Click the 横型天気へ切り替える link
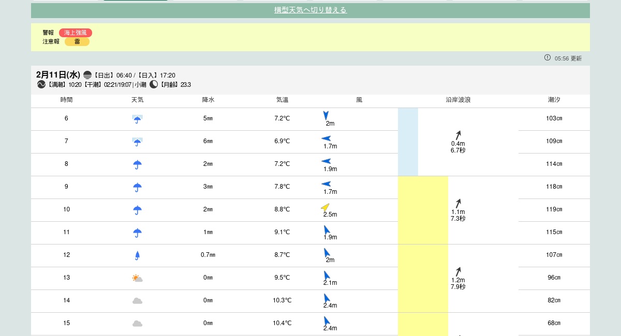621x336 pixels. click(x=310, y=10)
